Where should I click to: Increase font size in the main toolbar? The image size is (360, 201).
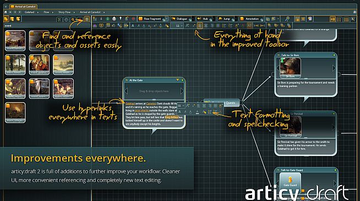tap(188, 26)
